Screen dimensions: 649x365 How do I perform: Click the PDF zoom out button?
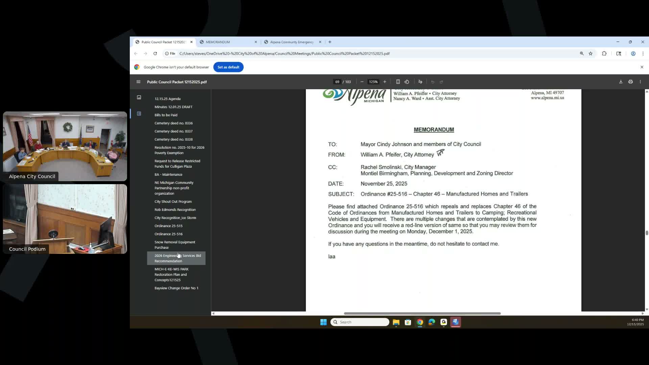pyautogui.click(x=362, y=82)
